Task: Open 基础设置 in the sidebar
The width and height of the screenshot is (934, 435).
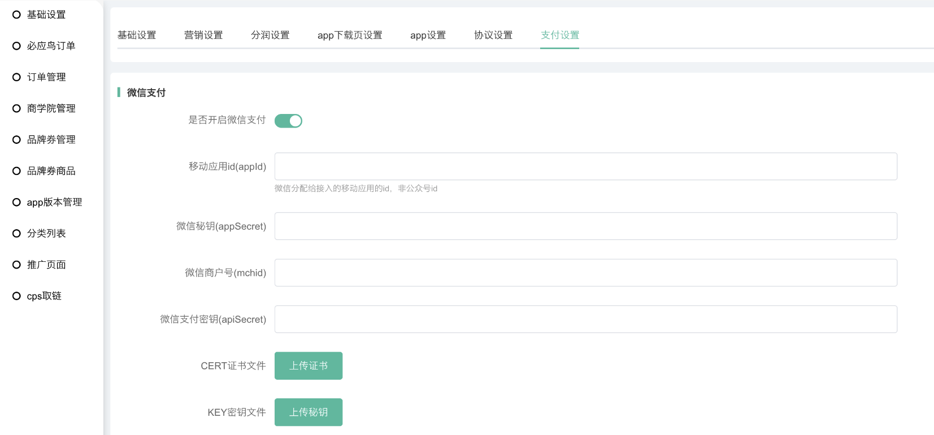Action: click(x=46, y=15)
